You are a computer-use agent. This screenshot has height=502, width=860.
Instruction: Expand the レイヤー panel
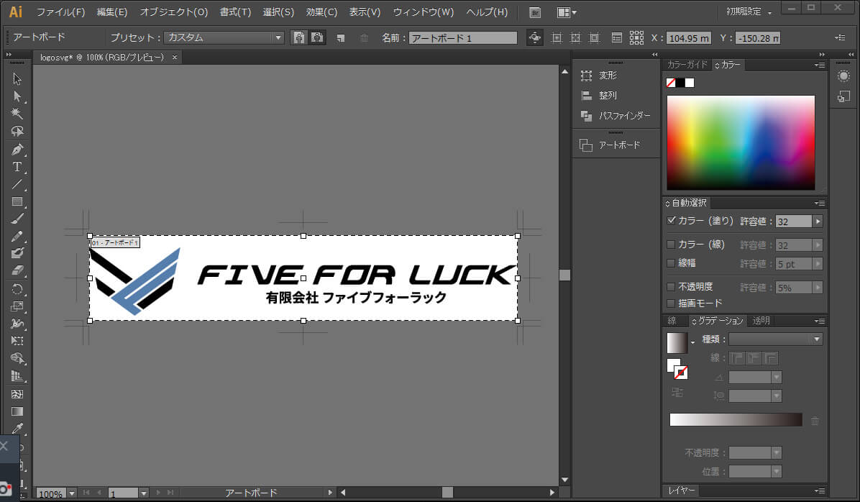click(x=682, y=490)
